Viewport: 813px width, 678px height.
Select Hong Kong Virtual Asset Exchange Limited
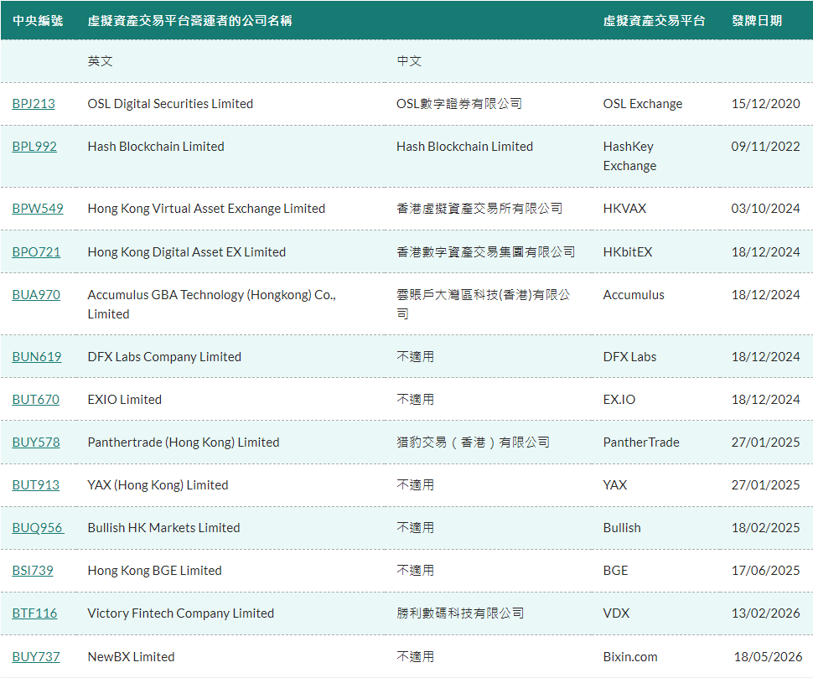[x=206, y=209]
